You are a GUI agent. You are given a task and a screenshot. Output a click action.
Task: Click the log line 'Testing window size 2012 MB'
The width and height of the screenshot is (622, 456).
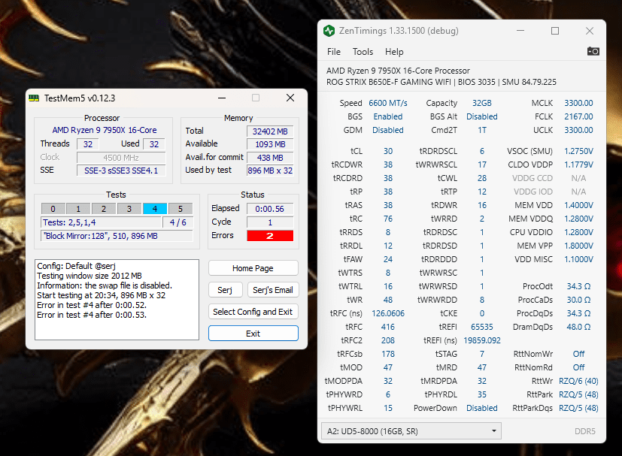90,276
